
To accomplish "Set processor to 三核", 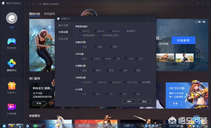I will pyautogui.click(x=121, y=70).
